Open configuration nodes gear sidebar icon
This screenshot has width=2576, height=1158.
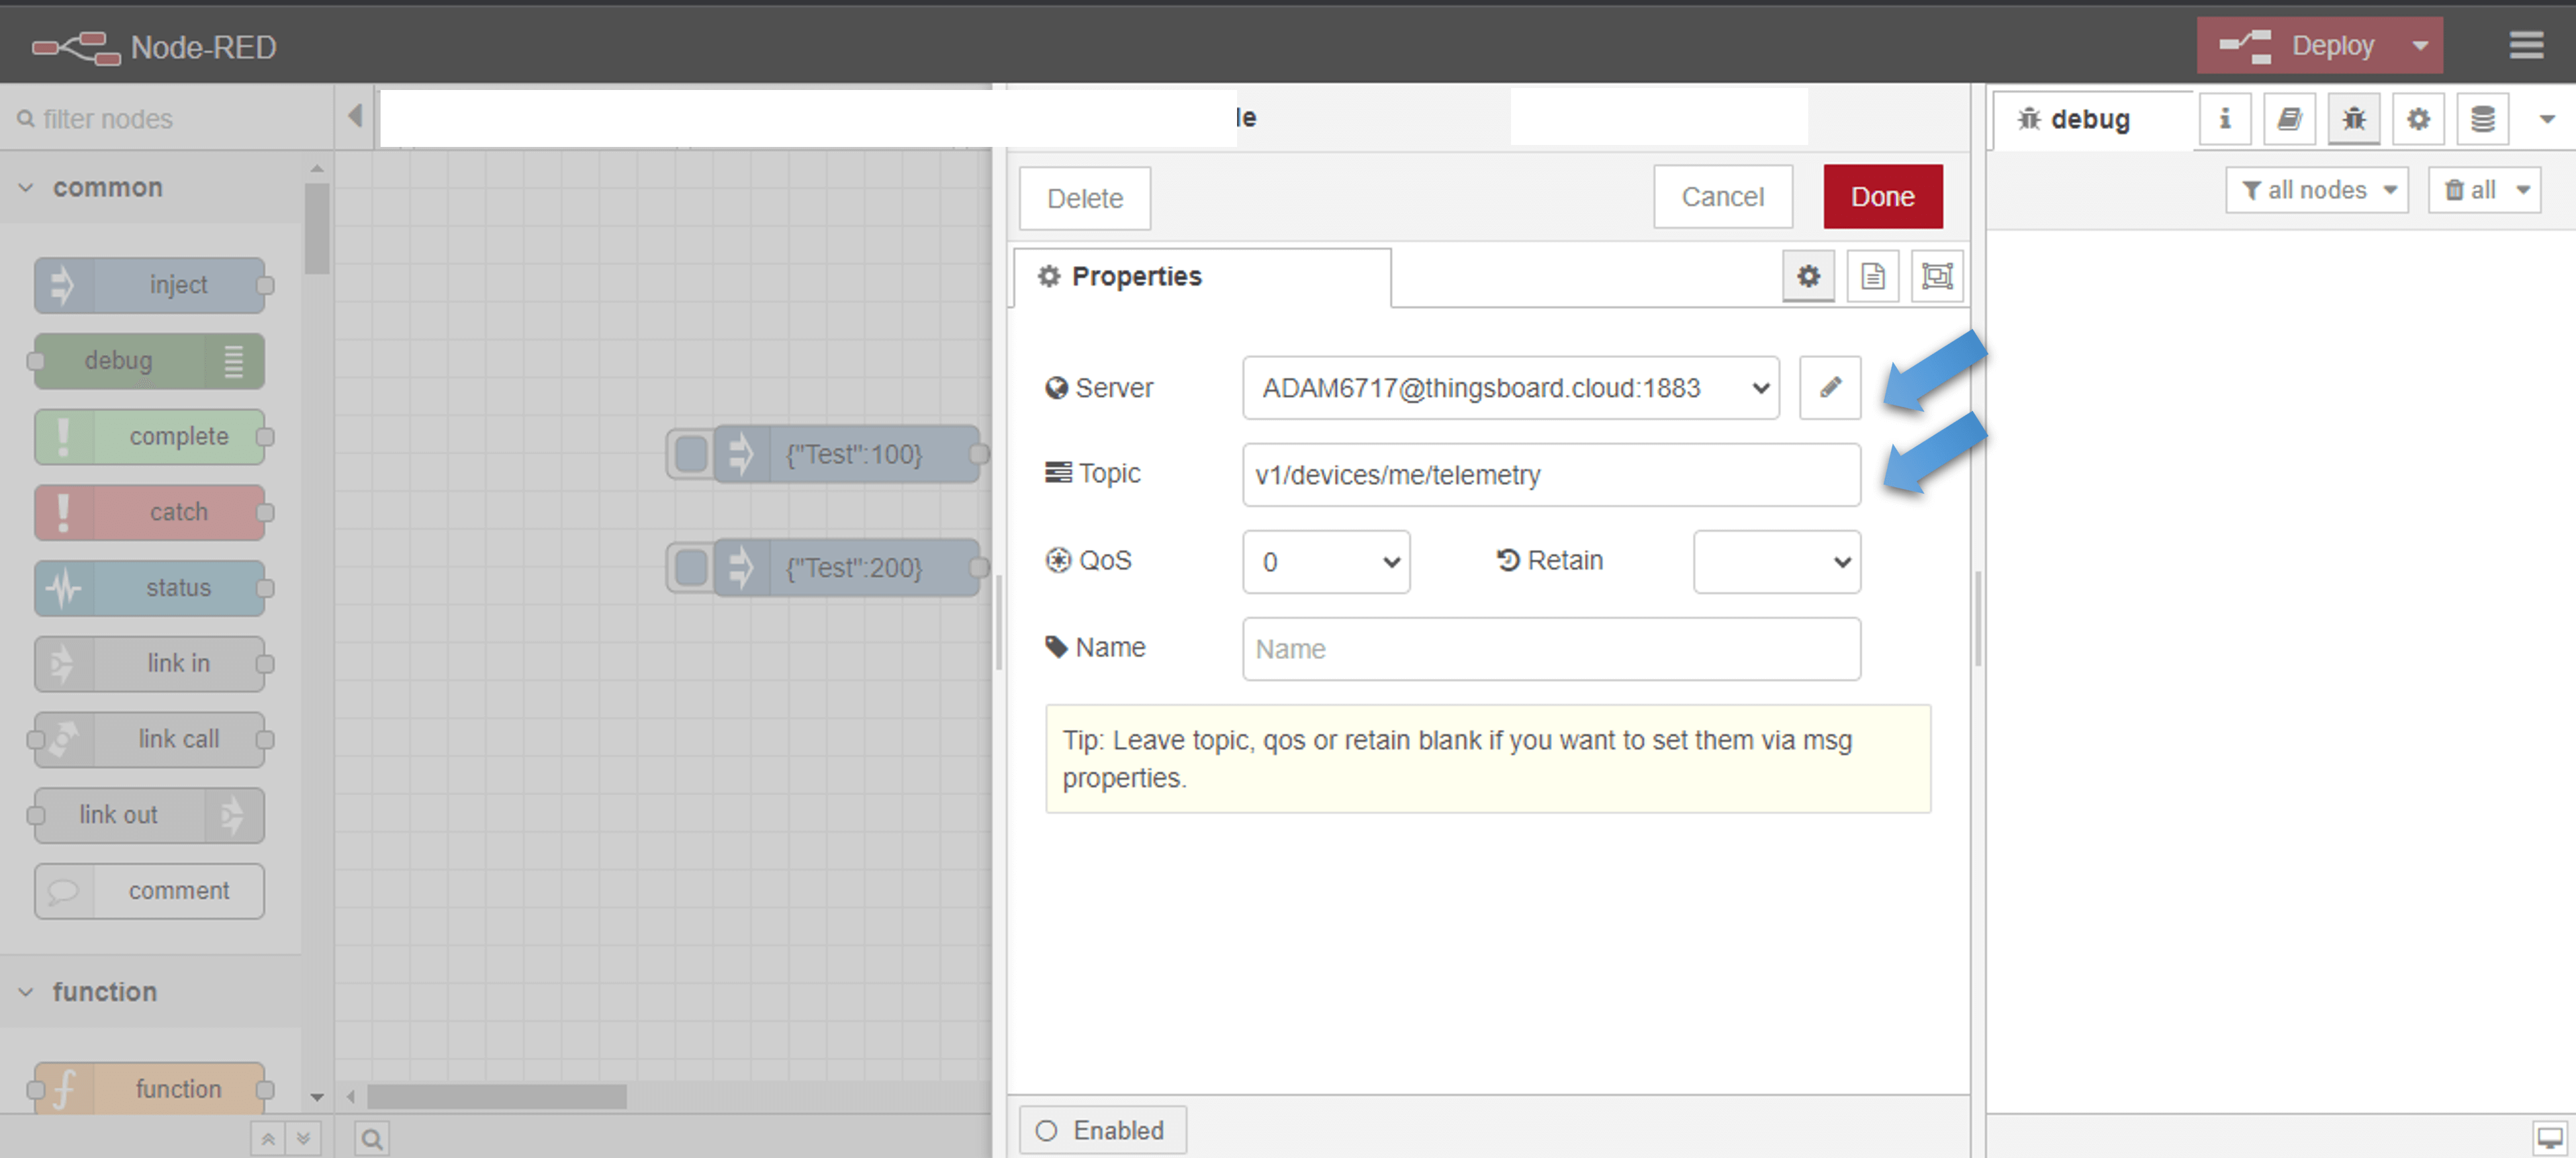2417,119
